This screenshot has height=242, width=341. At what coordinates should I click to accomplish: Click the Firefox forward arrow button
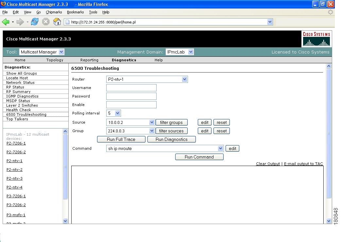coord(20,22)
